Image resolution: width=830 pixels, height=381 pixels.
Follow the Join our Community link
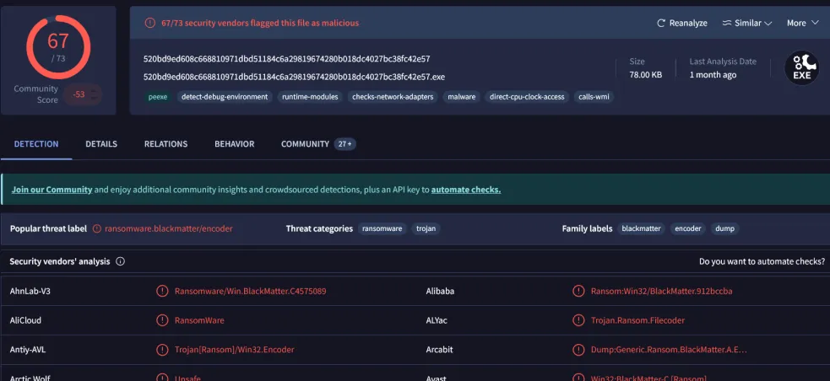point(52,189)
